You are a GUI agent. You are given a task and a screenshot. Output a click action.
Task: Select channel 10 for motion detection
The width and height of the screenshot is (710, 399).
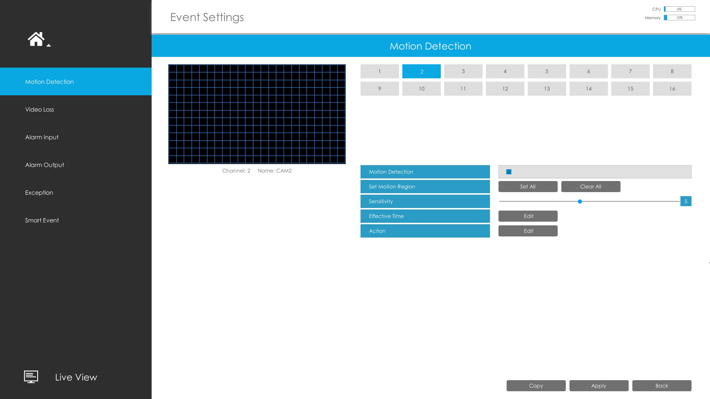(421, 88)
